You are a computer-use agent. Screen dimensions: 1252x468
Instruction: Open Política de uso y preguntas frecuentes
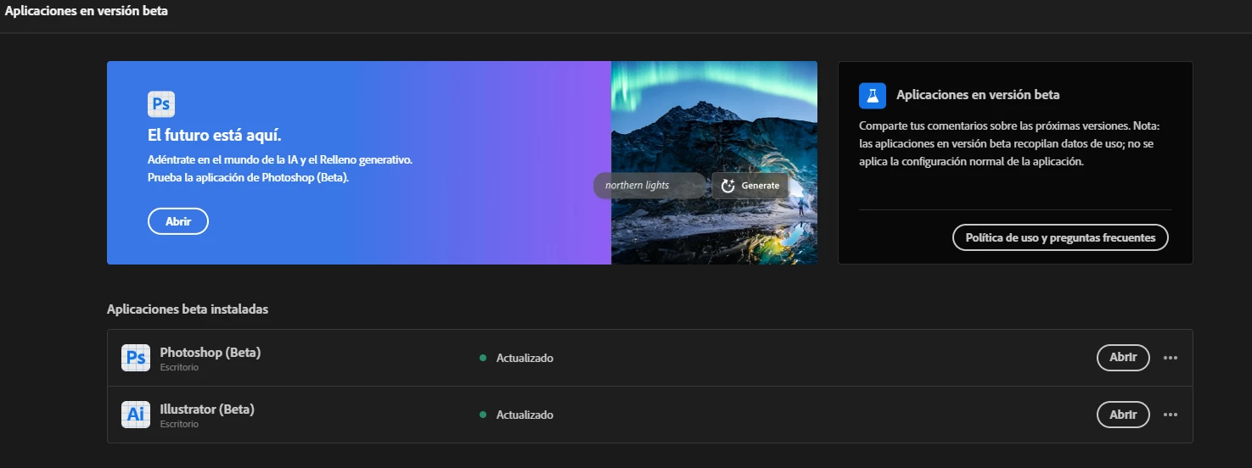pyautogui.click(x=1060, y=237)
